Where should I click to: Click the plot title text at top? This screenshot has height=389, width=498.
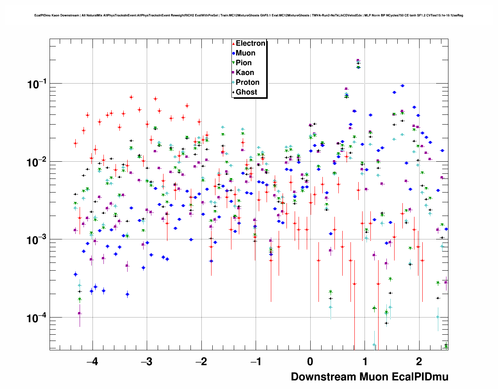[x=249, y=15]
